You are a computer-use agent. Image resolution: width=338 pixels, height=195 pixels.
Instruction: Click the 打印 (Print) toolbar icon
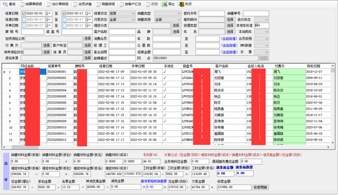coord(152,4)
